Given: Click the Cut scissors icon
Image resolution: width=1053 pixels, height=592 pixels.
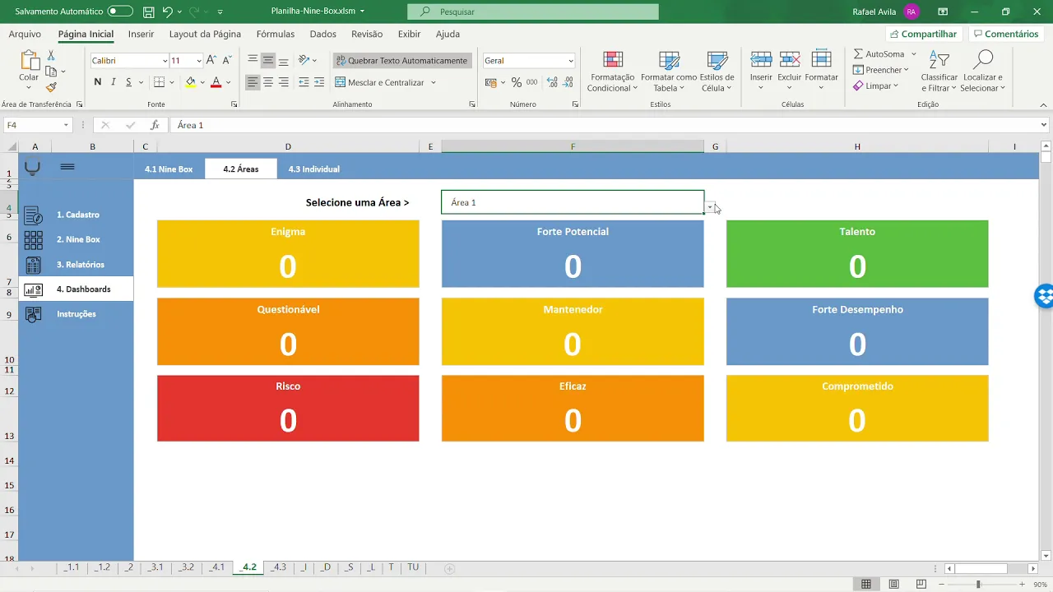Looking at the screenshot, I should coord(51,55).
